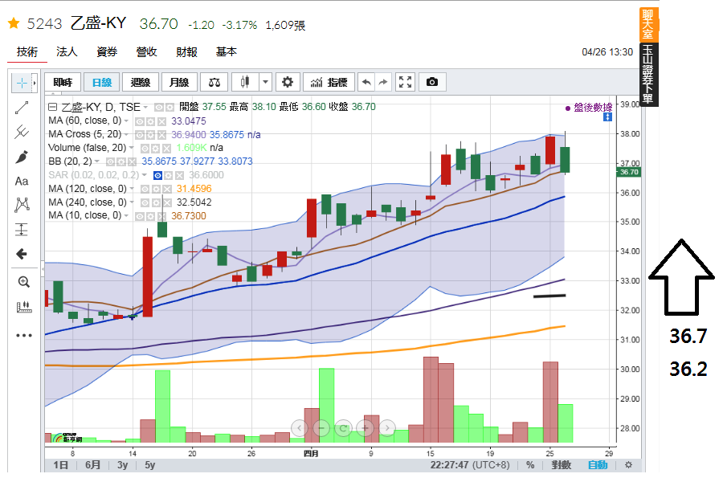The width and height of the screenshot is (723, 482).
Task: Open the 聊天室 chat room
Action: tap(647, 24)
